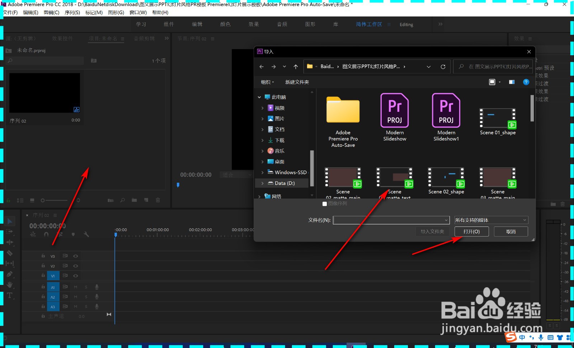Toggle V3 track output eye
This screenshot has height=348, width=574.
coord(76,256)
